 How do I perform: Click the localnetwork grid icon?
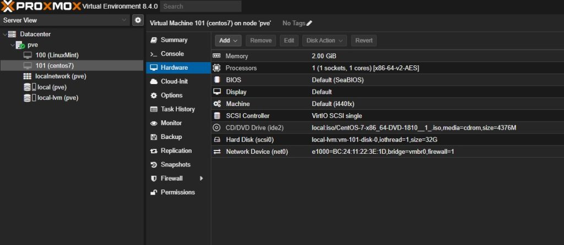[28, 76]
